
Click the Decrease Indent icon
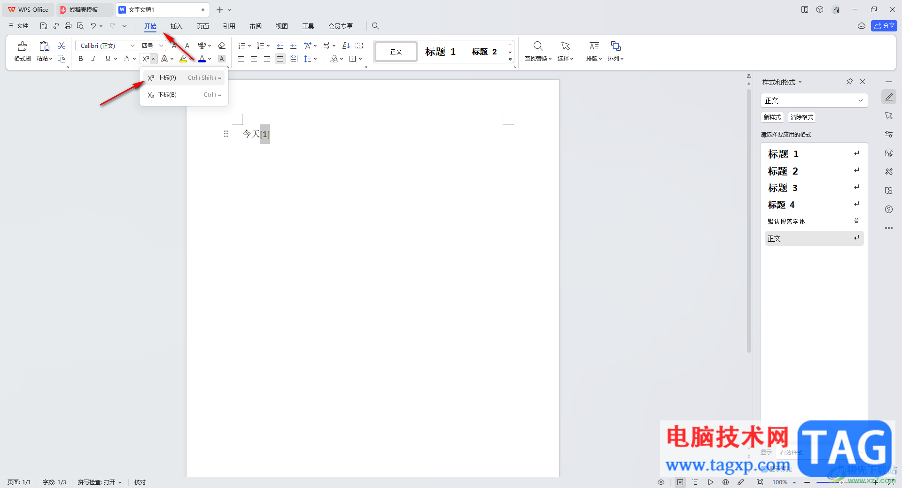(280, 46)
